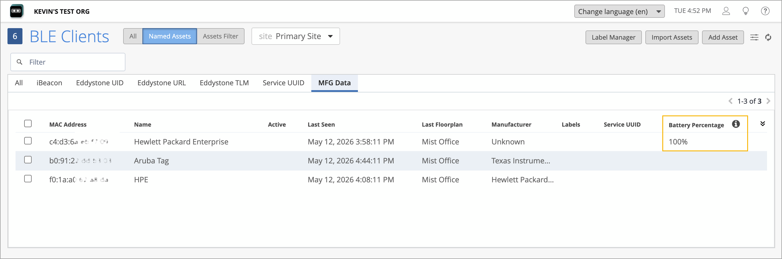This screenshot has width=782, height=259.
Task: Click the BLE Clients page title
Action: 69,36
